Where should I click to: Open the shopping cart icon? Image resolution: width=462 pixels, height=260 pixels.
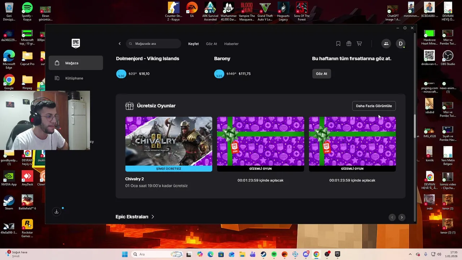pyautogui.click(x=359, y=44)
